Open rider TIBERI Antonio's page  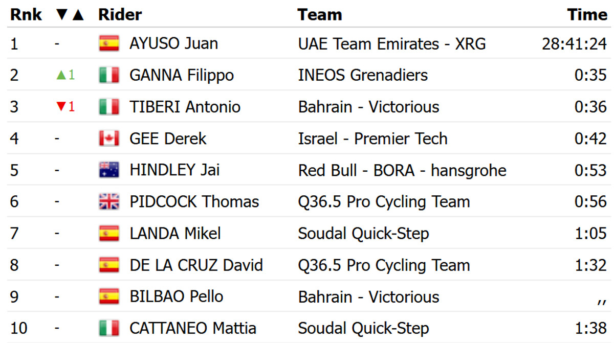tap(185, 107)
